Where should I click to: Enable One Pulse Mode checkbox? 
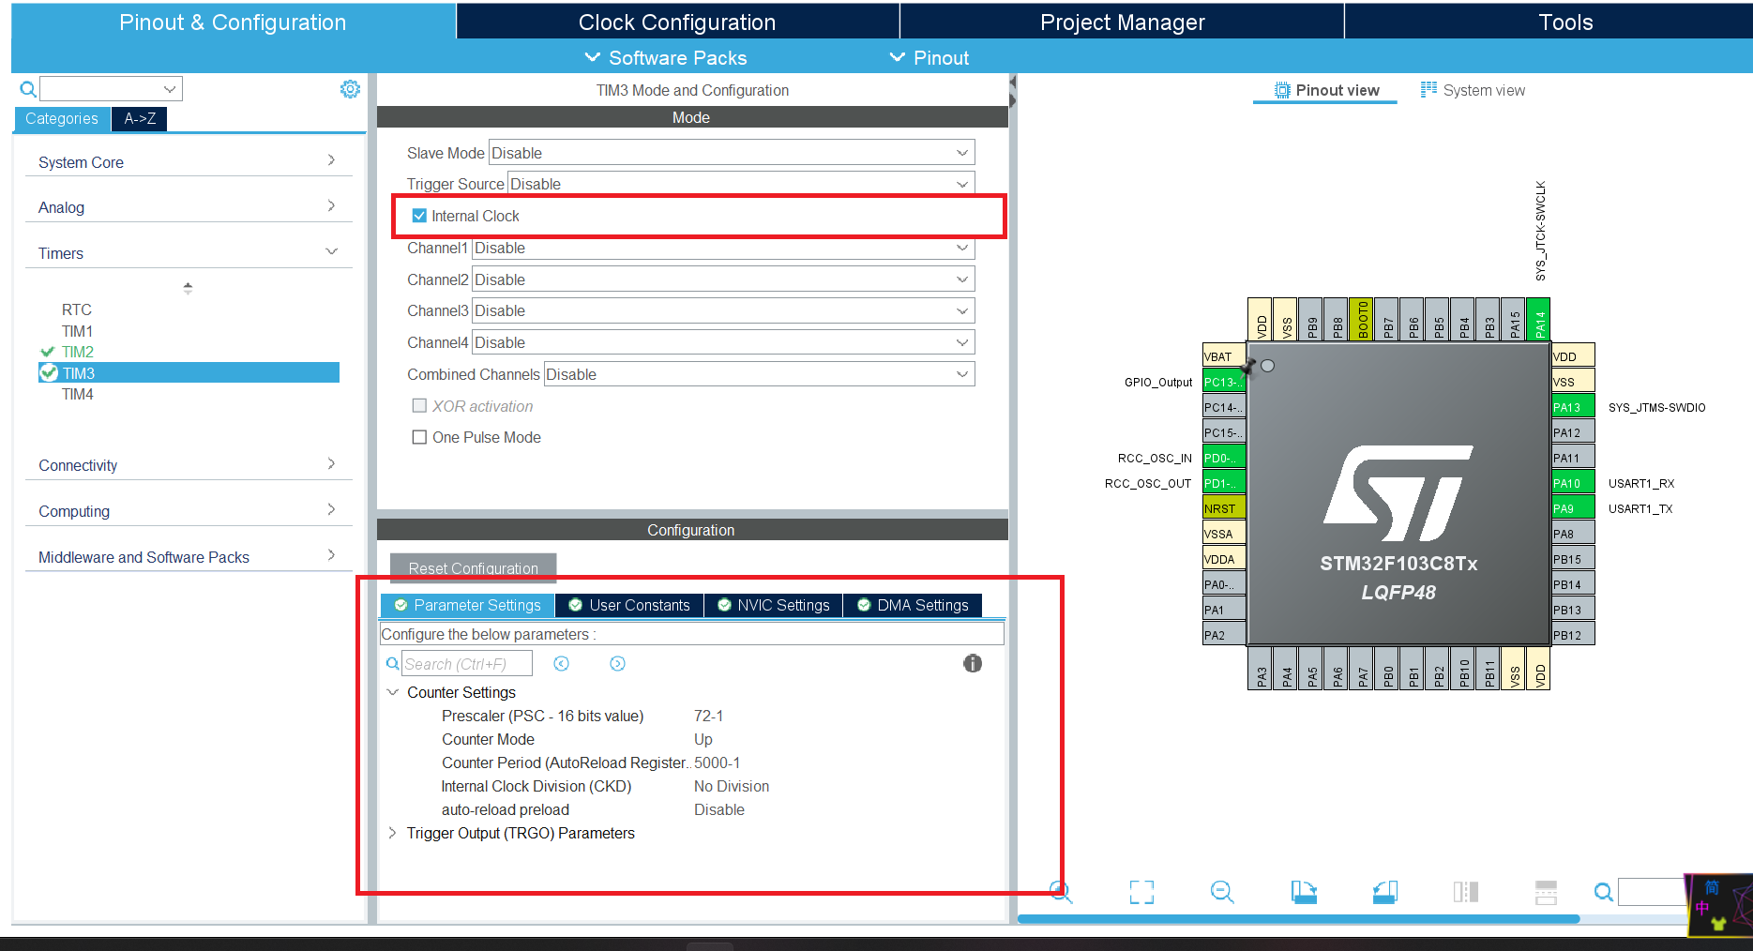[x=419, y=437]
